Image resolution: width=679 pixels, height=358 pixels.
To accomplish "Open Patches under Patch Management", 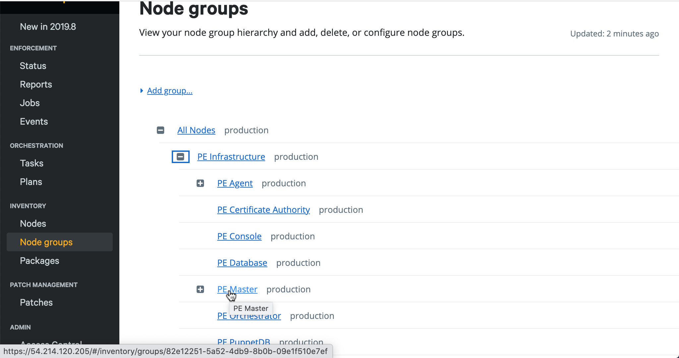I will (x=36, y=302).
